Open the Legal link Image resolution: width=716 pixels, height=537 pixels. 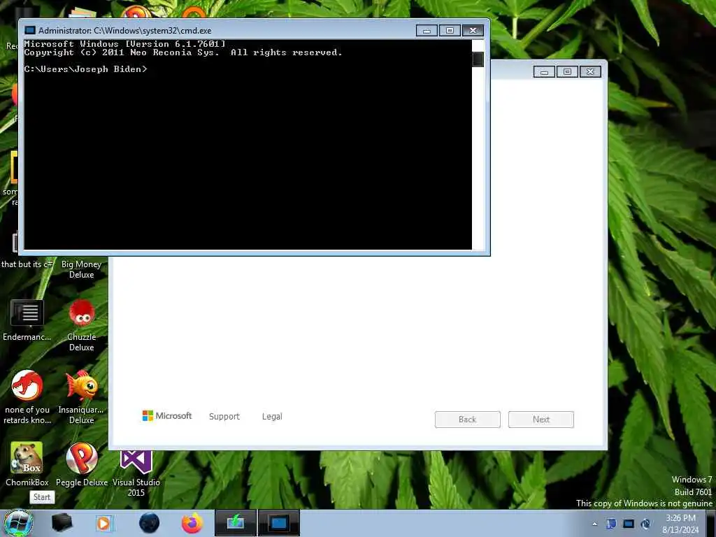[272, 417]
